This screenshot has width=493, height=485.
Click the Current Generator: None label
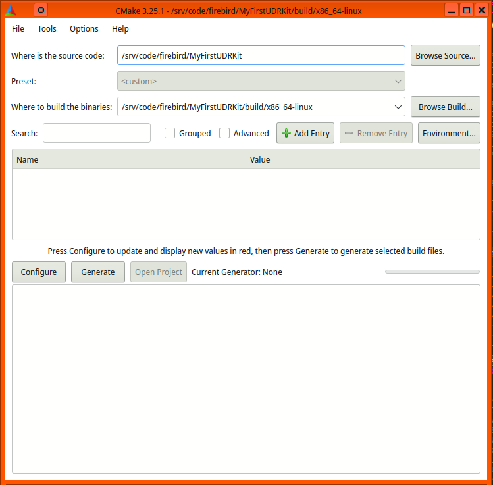click(x=237, y=272)
